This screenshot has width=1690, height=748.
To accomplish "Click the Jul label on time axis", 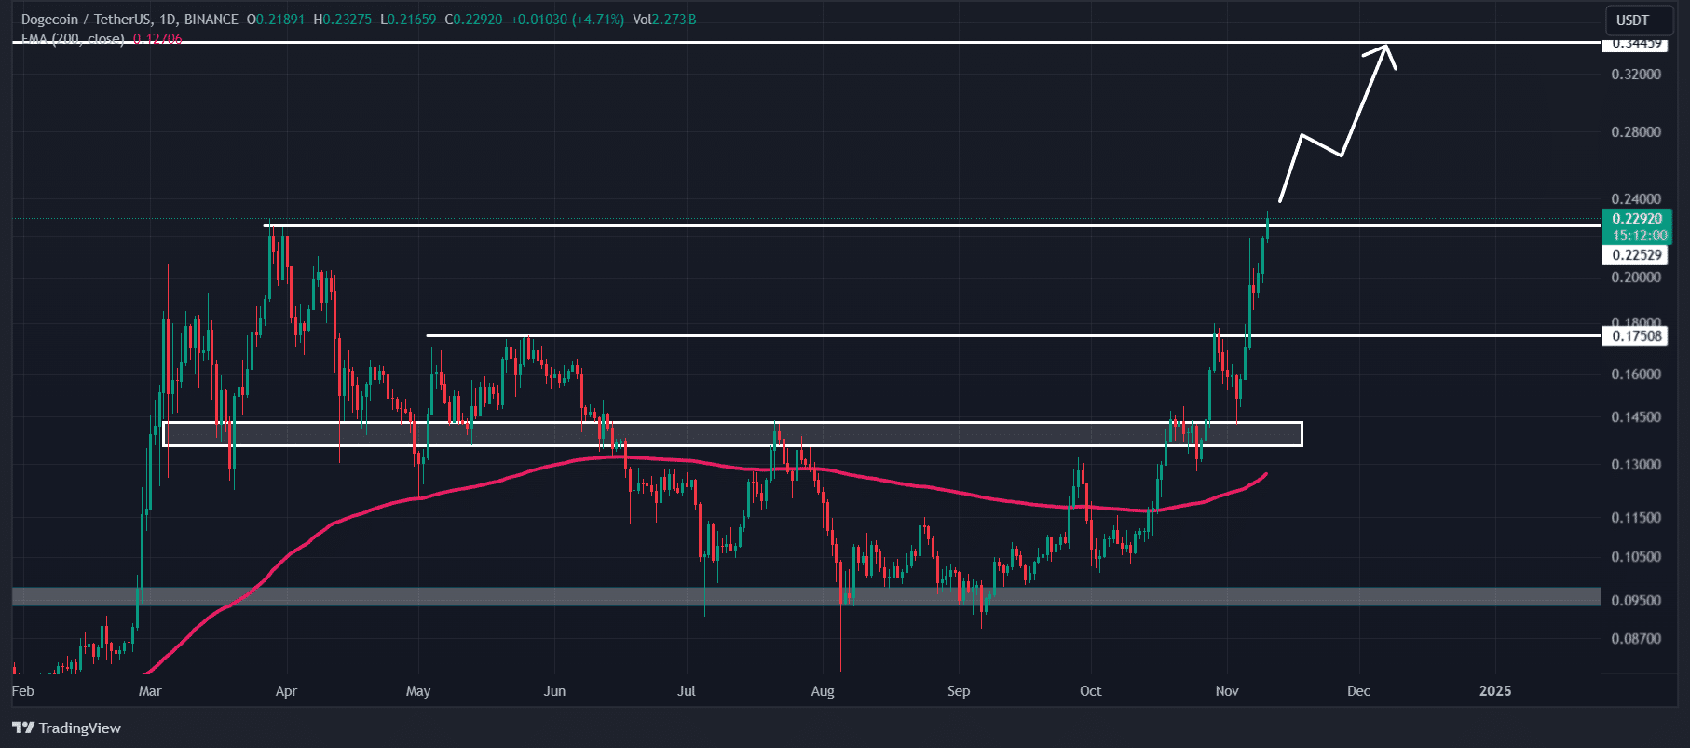I will point(687,690).
